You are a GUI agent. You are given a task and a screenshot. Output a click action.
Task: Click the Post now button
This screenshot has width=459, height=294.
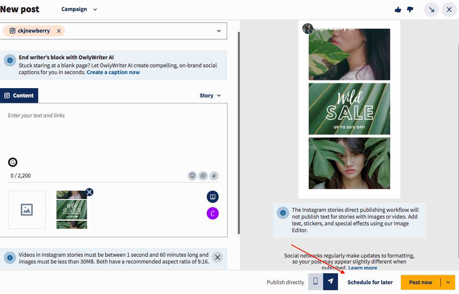[420, 282]
